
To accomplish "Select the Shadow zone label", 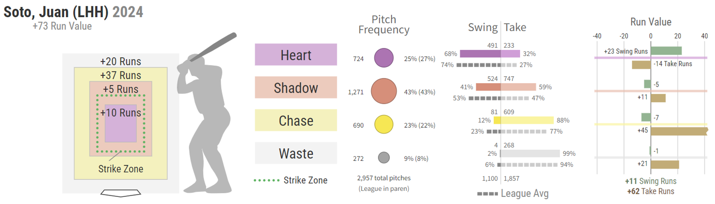I will [x=296, y=87].
